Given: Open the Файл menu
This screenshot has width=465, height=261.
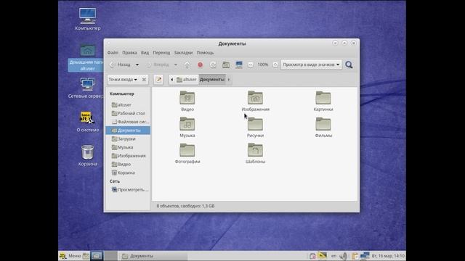Looking at the screenshot, I should (x=113, y=53).
